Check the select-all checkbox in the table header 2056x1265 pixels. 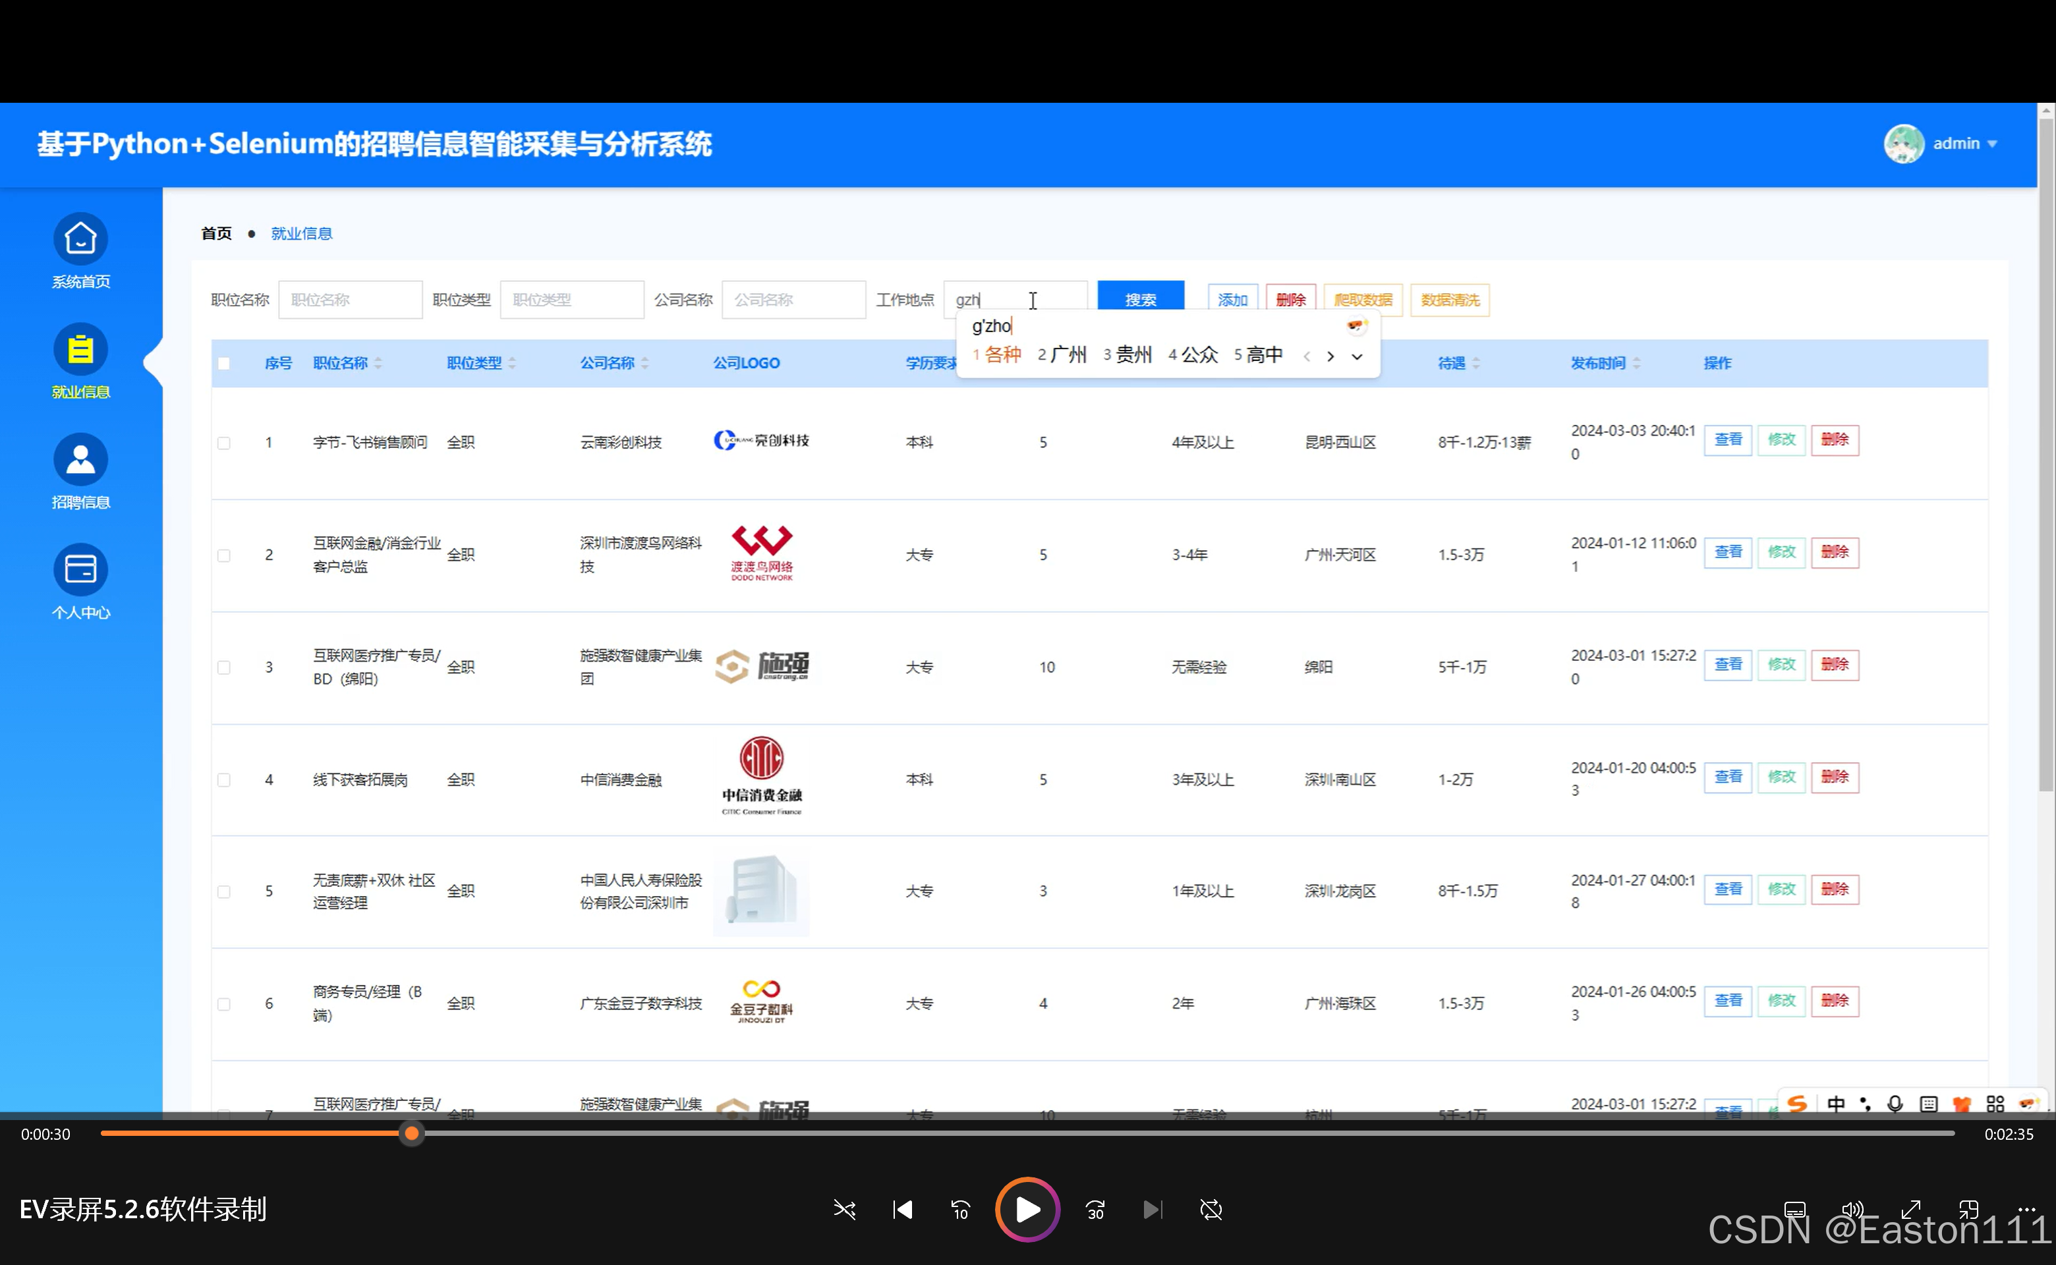pyautogui.click(x=223, y=363)
